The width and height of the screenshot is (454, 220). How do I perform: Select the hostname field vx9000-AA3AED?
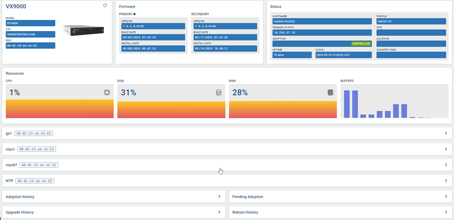(x=322, y=21)
